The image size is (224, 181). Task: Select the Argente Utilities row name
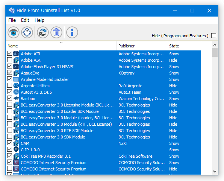click(35, 86)
